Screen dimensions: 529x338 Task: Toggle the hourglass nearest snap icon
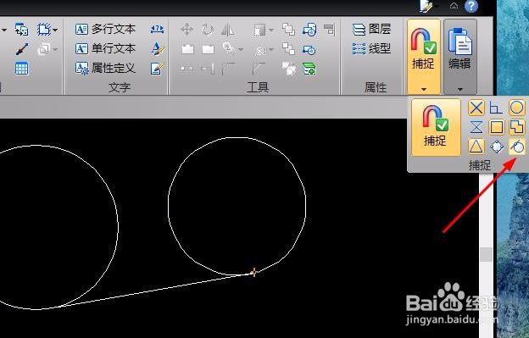coord(476,127)
